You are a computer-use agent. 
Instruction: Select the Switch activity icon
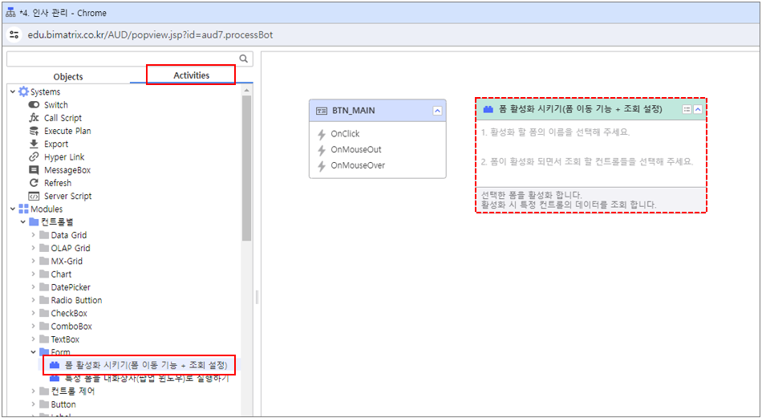(x=34, y=105)
